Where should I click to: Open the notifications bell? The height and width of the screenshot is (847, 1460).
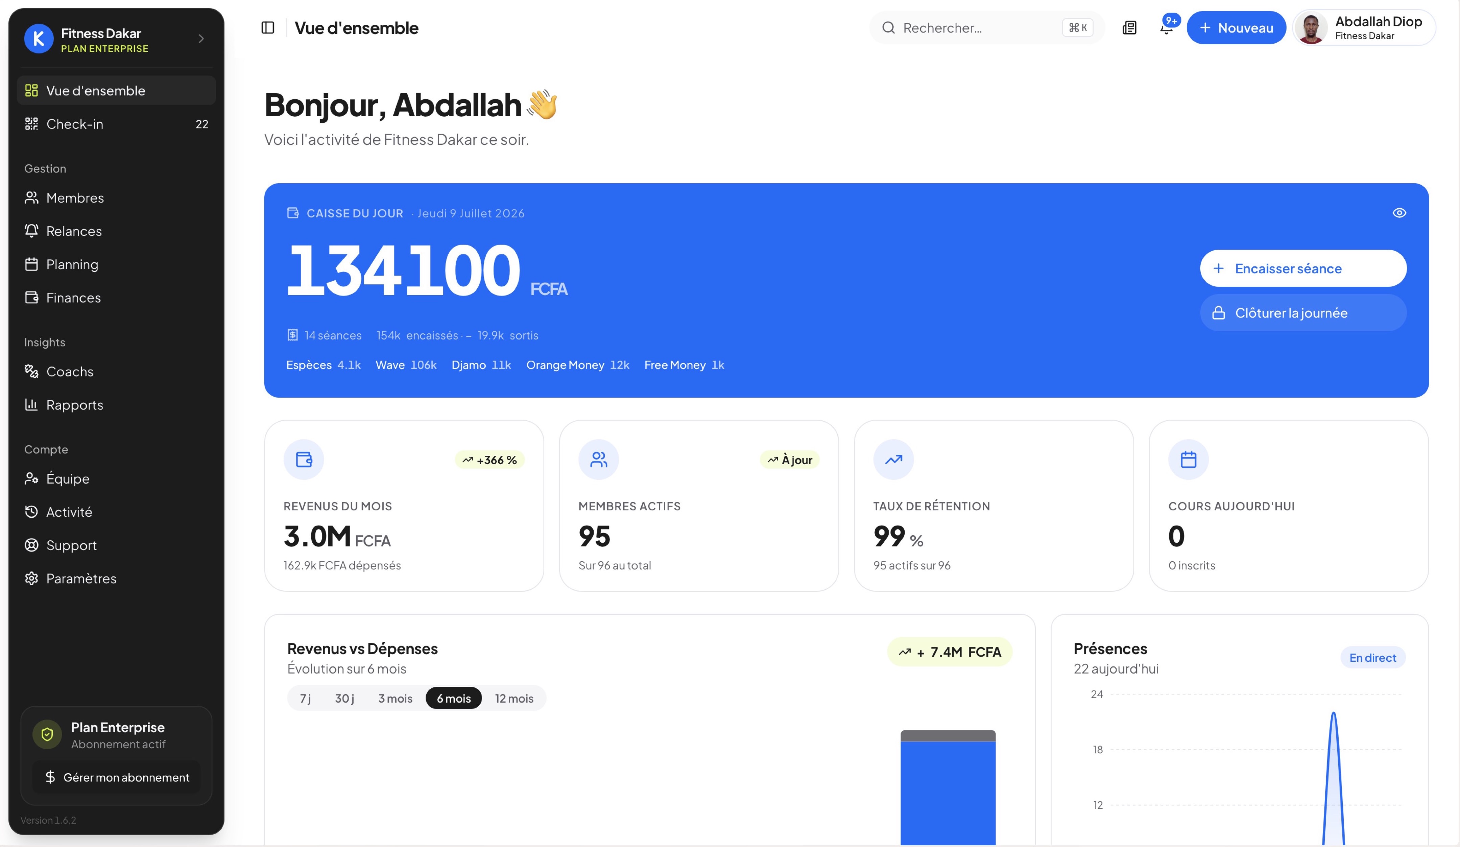click(1166, 28)
